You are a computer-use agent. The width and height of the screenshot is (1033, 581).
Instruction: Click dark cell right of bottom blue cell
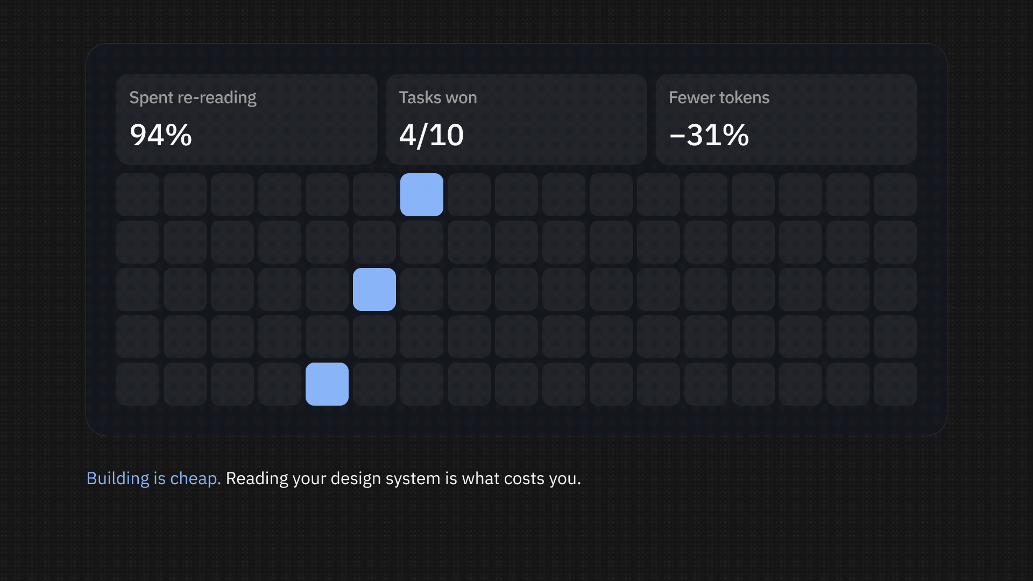point(374,384)
